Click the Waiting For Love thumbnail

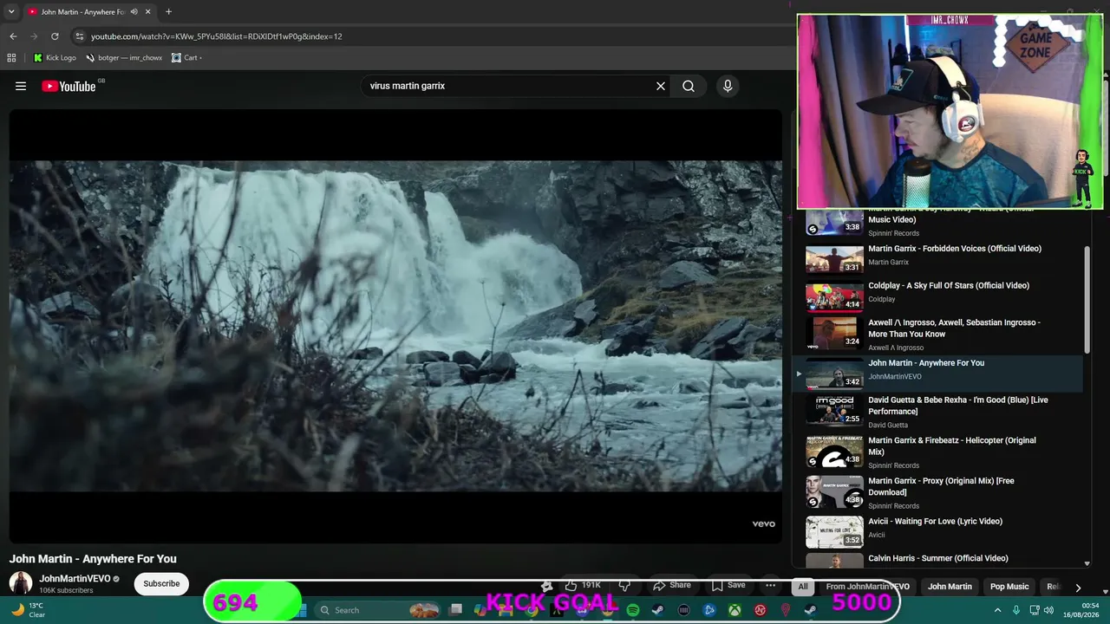pos(834,532)
